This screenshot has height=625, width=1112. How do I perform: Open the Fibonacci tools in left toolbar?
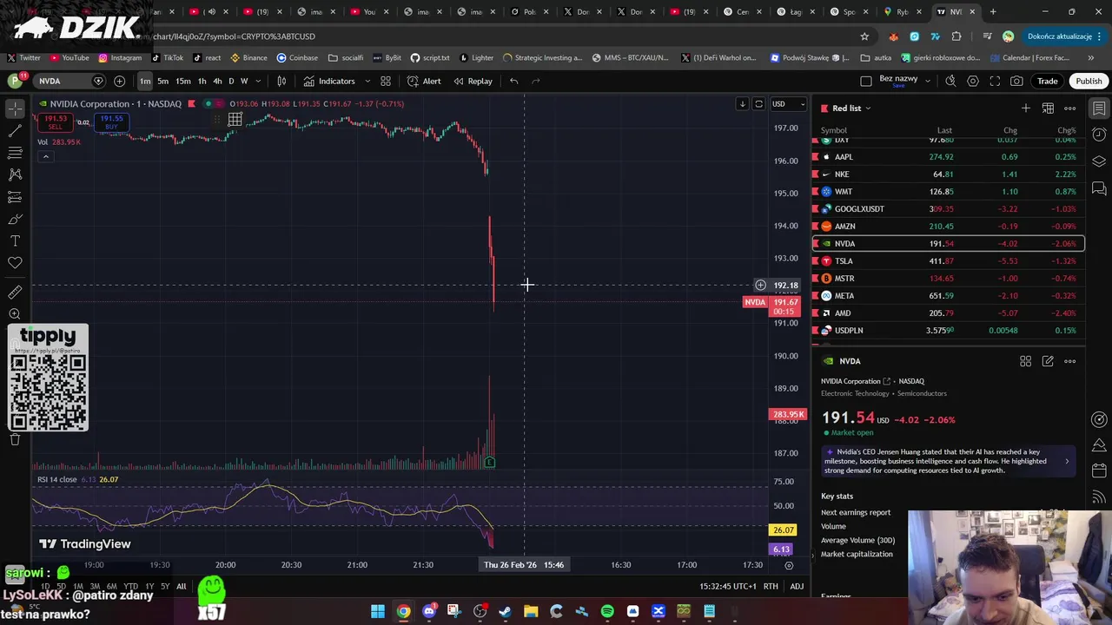pos(15,153)
